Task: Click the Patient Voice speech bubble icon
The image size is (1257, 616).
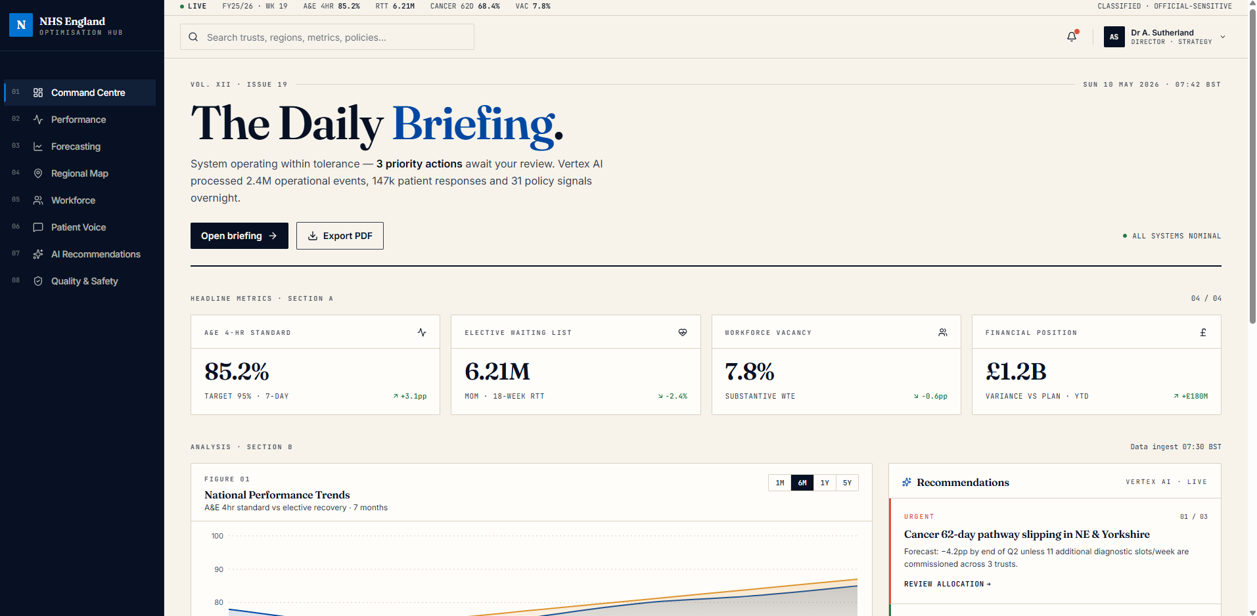Action: point(38,227)
